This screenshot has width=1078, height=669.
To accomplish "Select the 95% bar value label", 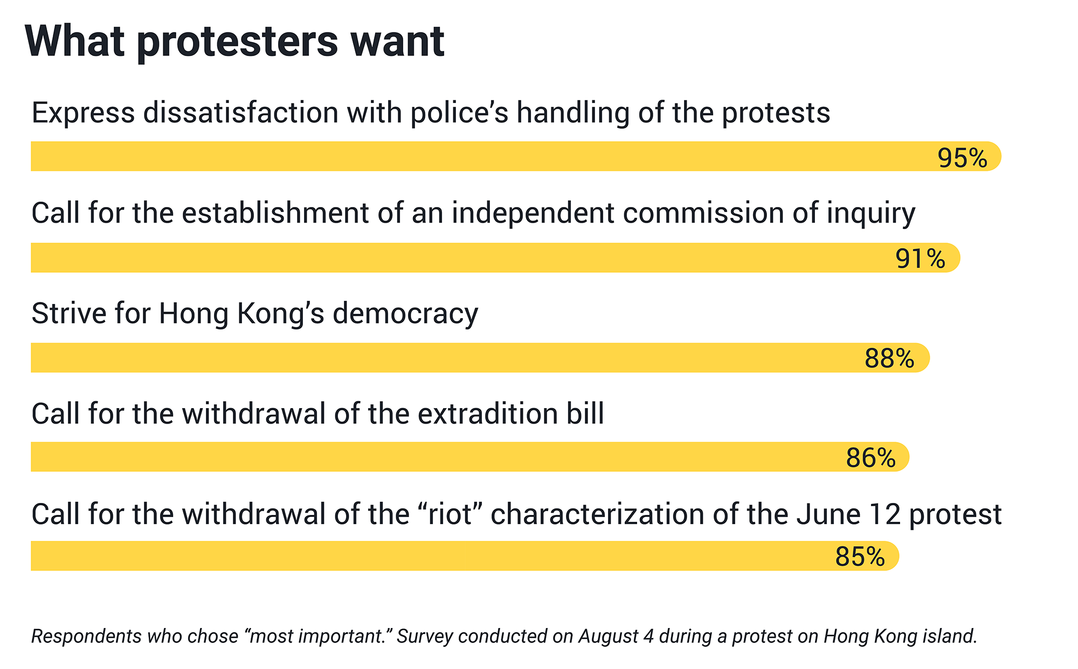I will pyautogui.click(x=962, y=158).
